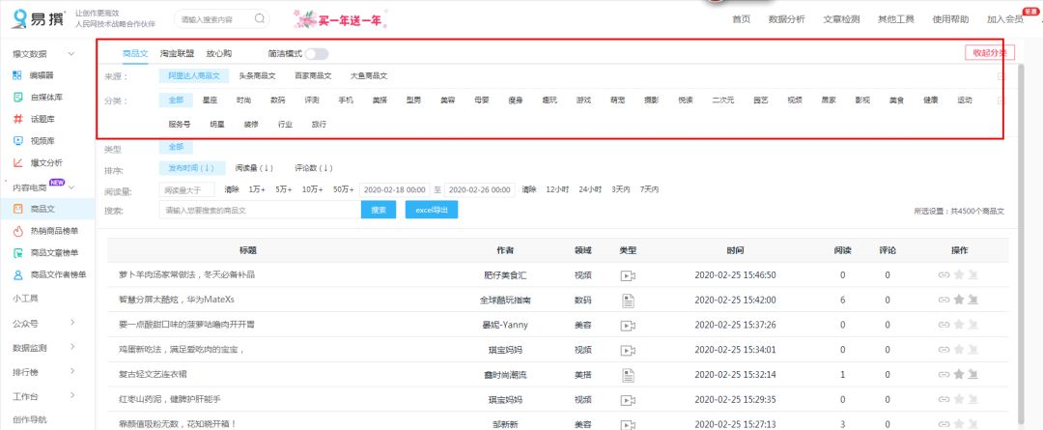Select the 美食 category filter
Screen dimensions: 1043x430
point(896,100)
